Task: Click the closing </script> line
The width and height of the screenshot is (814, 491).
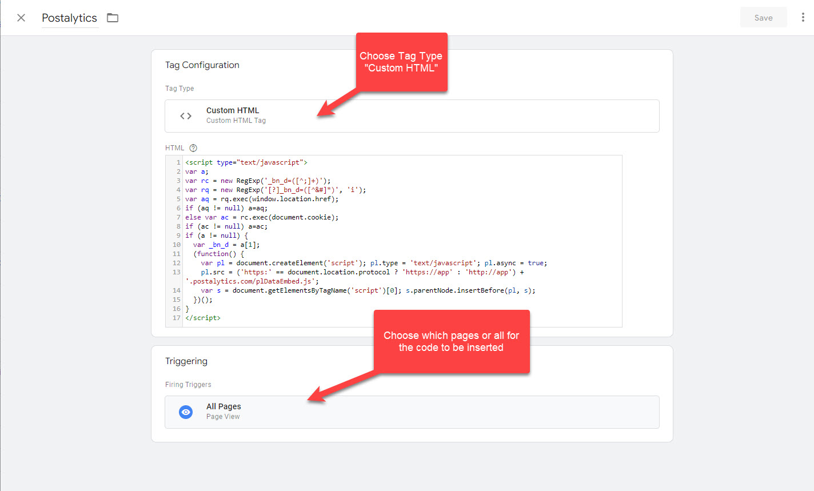Action: coord(203,318)
